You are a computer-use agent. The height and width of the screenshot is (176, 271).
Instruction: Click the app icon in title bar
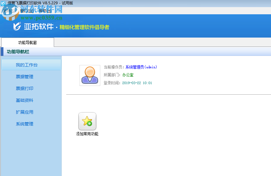point(3,3)
